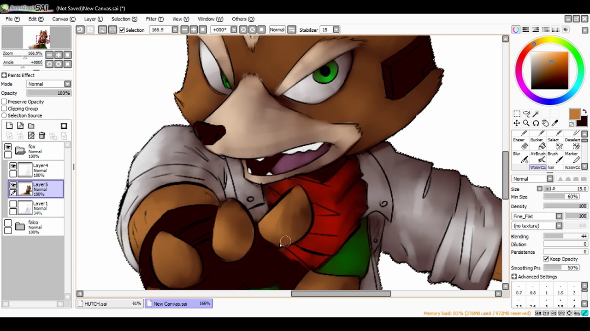Select the Zoom magnifier tool
This screenshot has height=331, width=590.
526,123
